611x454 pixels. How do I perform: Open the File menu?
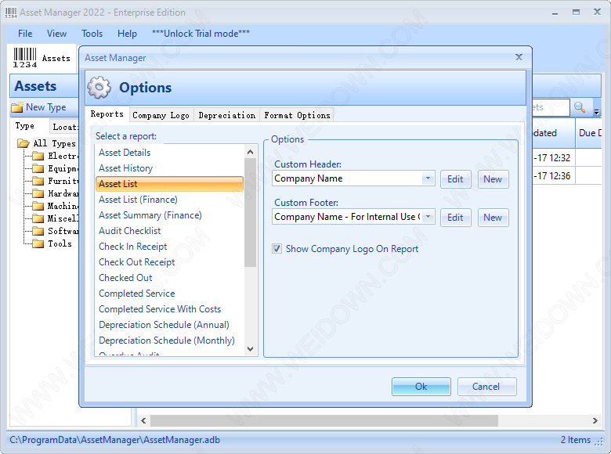[25, 34]
